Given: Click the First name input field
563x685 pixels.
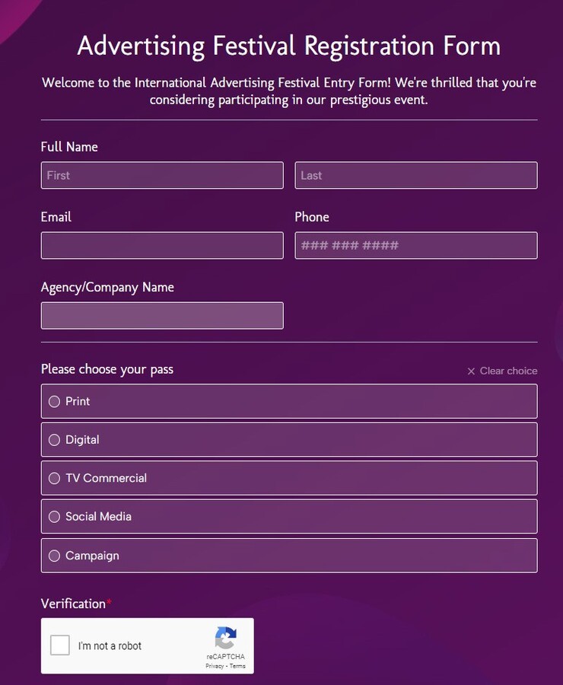Looking at the screenshot, I should click(162, 175).
